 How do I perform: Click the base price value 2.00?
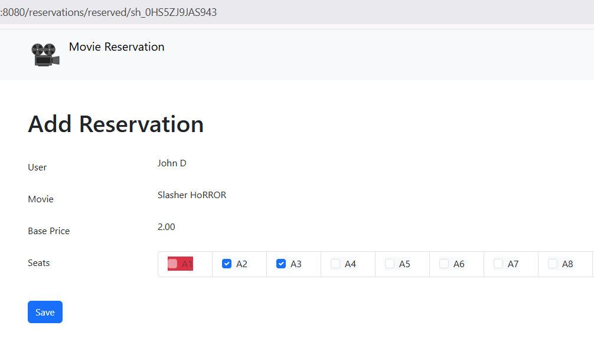click(x=167, y=227)
